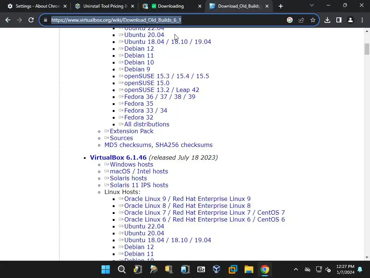Open openSUSE 13.2 / Leap 42 link
The height and width of the screenshot is (278, 370).
(162, 90)
